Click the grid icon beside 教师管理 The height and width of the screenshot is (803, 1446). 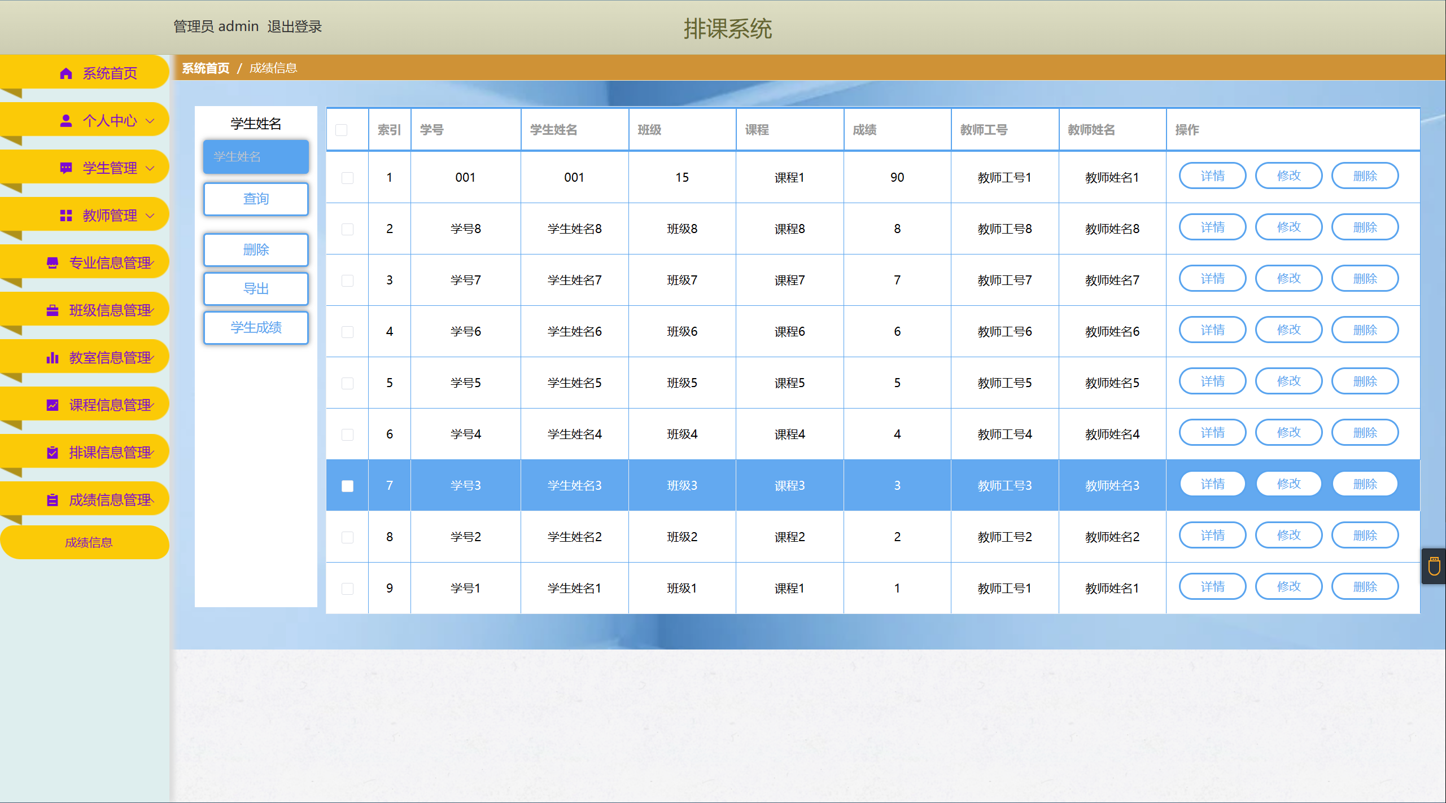pos(66,216)
